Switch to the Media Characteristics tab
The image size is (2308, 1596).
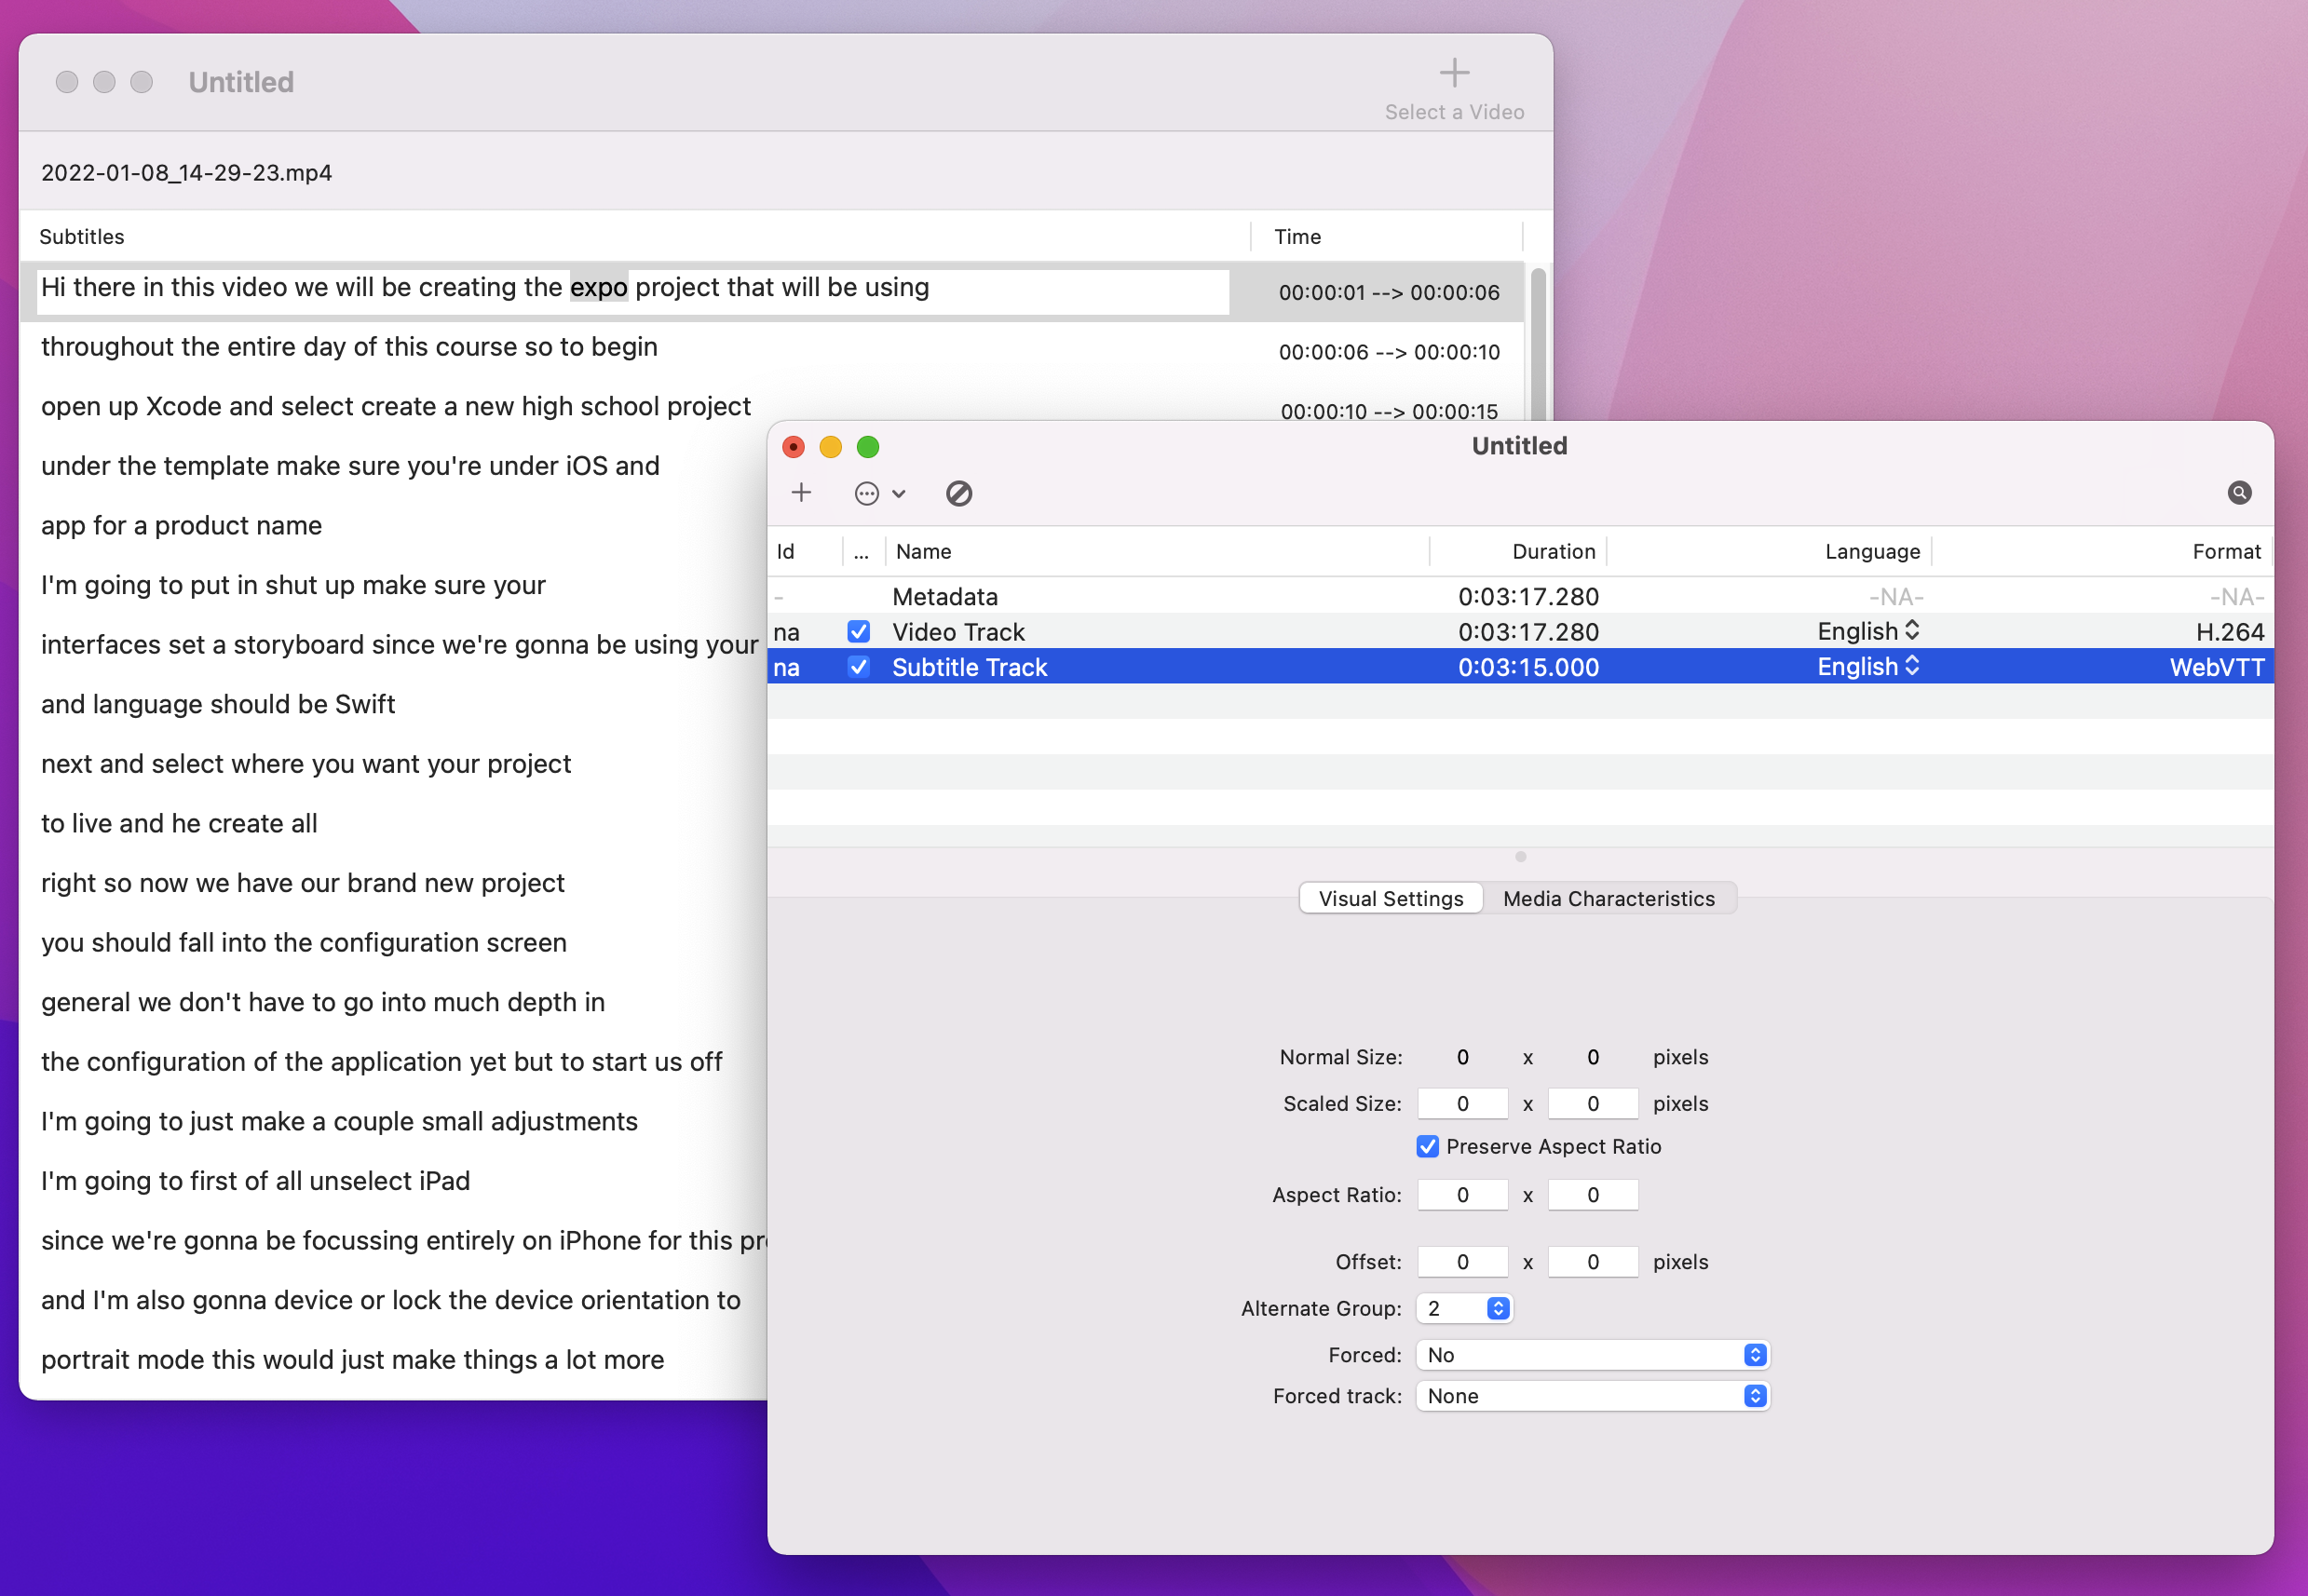coord(1608,898)
